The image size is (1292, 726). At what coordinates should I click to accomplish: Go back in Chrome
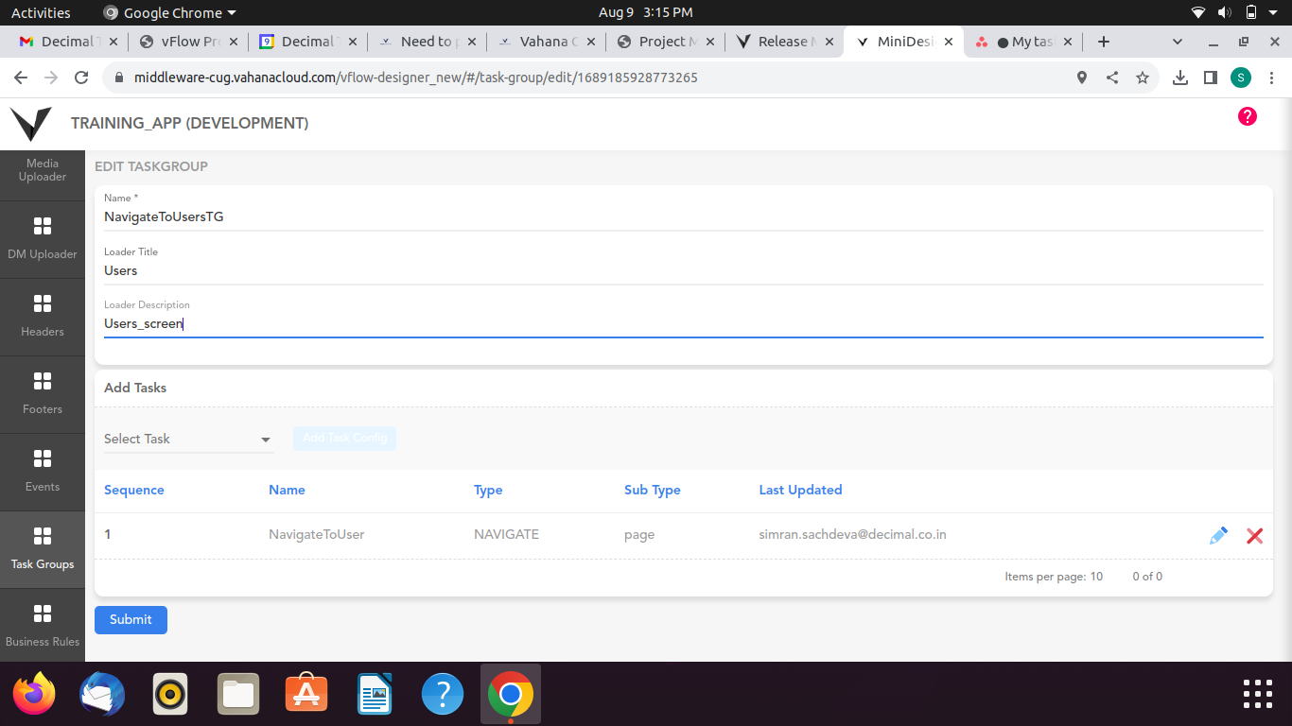point(21,78)
